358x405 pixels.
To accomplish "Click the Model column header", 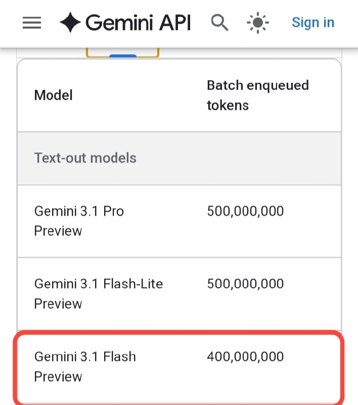I will (x=53, y=95).
